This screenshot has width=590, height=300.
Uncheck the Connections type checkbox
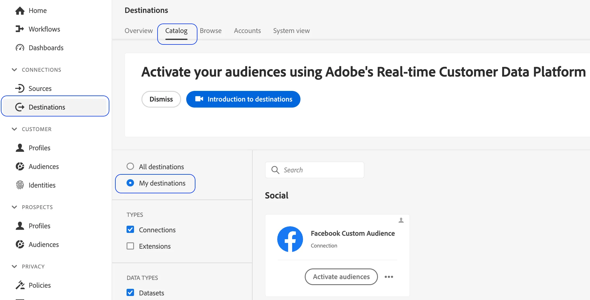[x=130, y=229]
